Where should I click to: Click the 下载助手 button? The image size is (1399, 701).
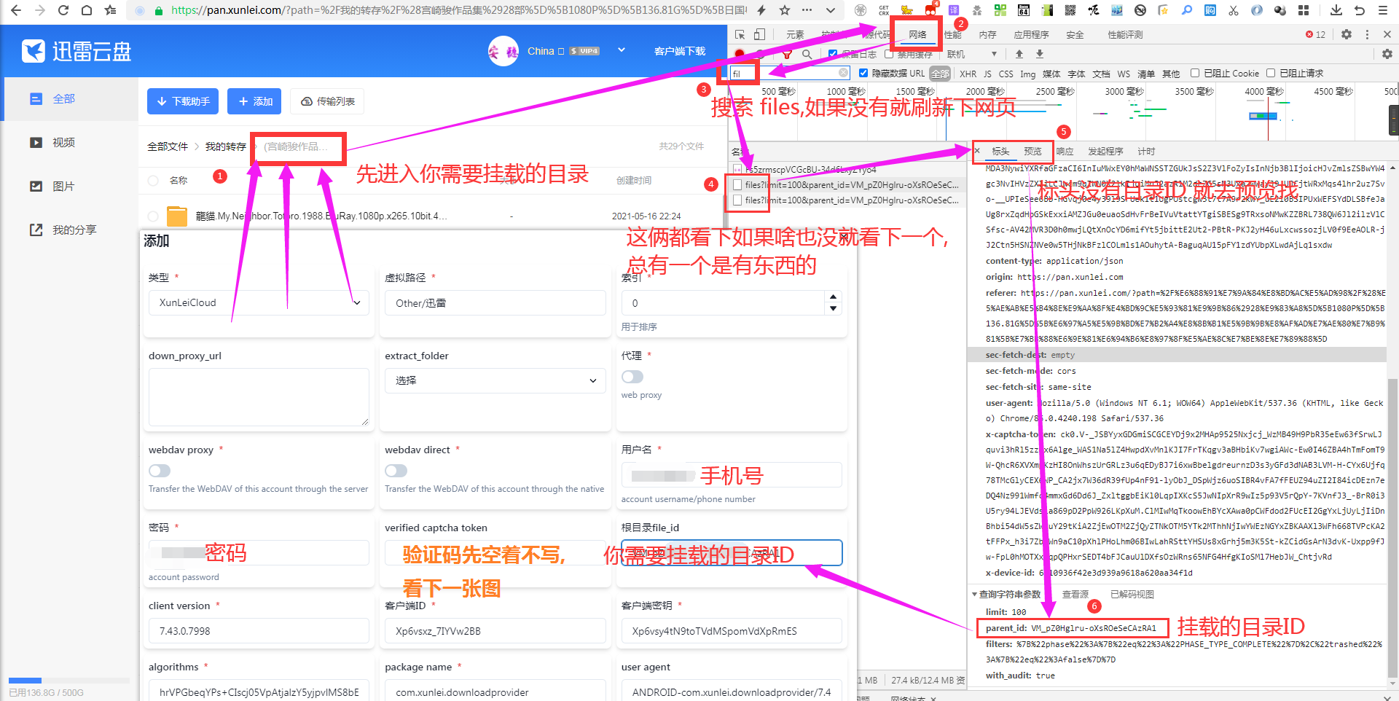pyautogui.click(x=183, y=101)
